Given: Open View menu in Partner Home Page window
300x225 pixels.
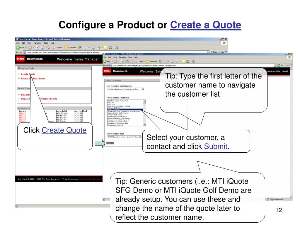Looking at the screenshot, I should coord(29,43).
